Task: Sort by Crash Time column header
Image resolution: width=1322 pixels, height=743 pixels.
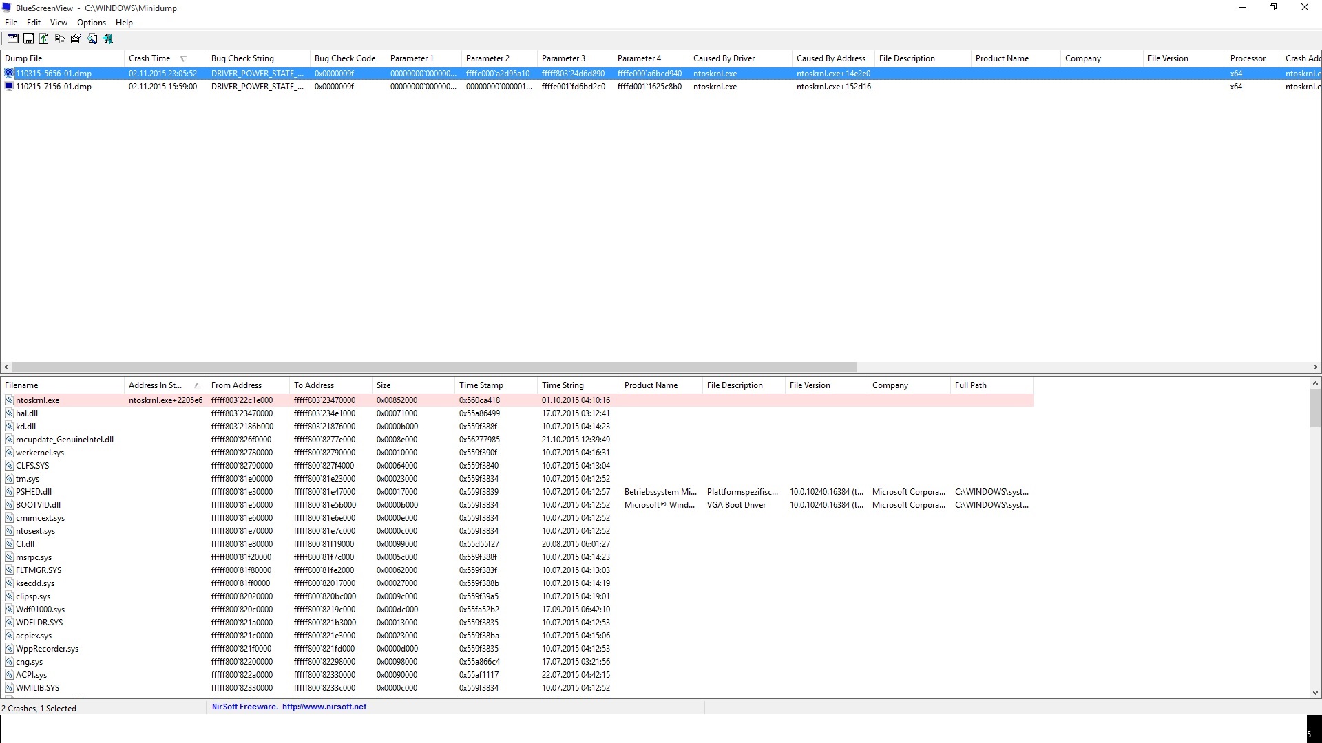Action: (149, 58)
